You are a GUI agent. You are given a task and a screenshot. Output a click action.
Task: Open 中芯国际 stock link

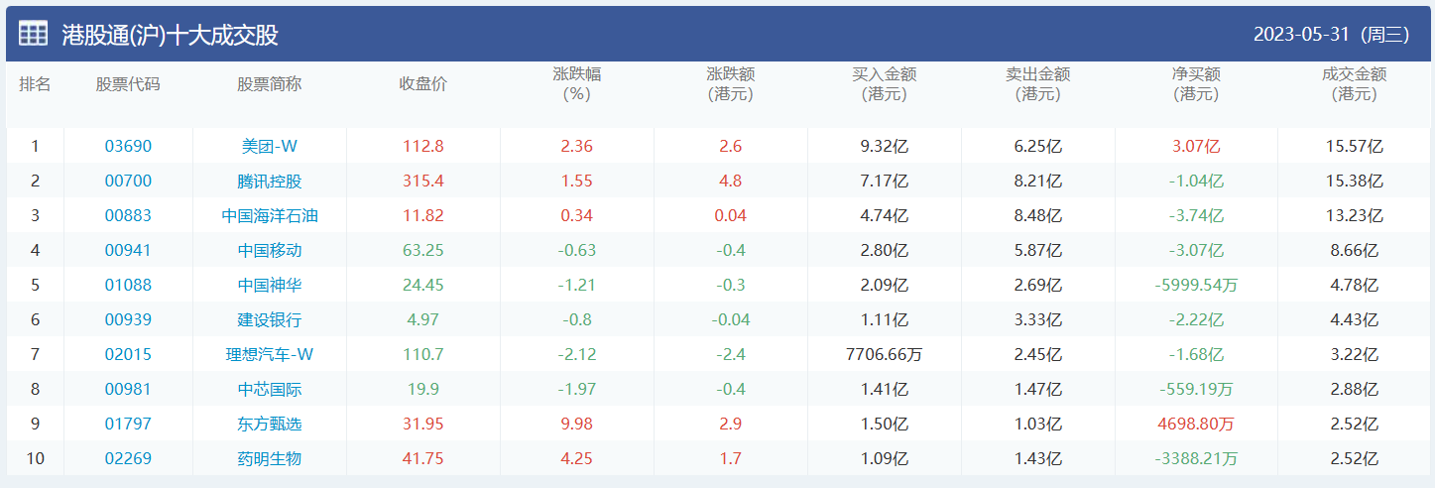click(270, 389)
